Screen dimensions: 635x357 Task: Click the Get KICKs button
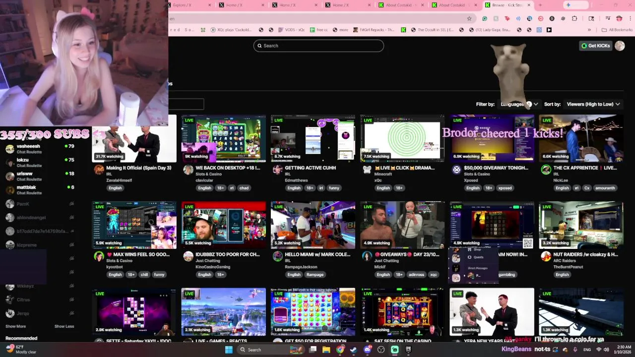point(596,46)
